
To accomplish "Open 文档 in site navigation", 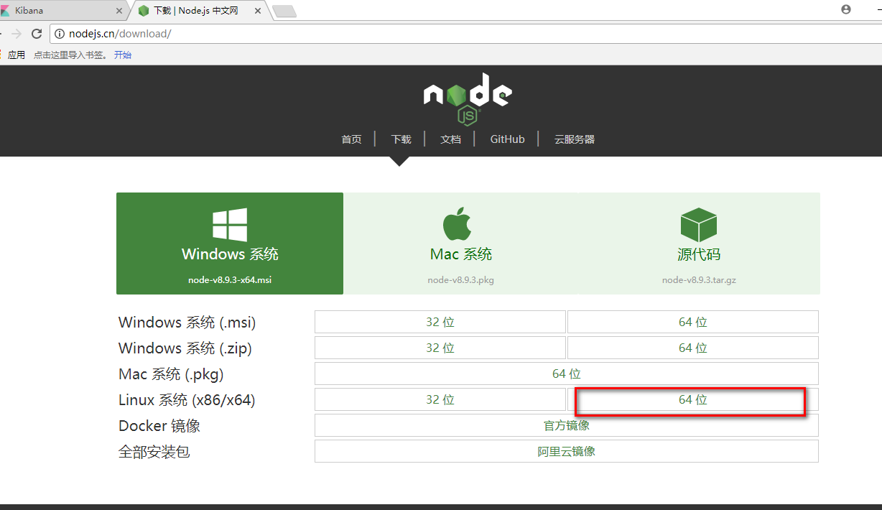I will coord(450,139).
